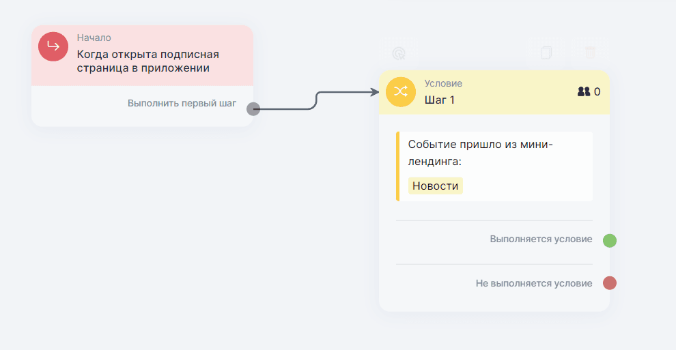Click the faded target cursor icon

pyautogui.click(x=399, y=53)
